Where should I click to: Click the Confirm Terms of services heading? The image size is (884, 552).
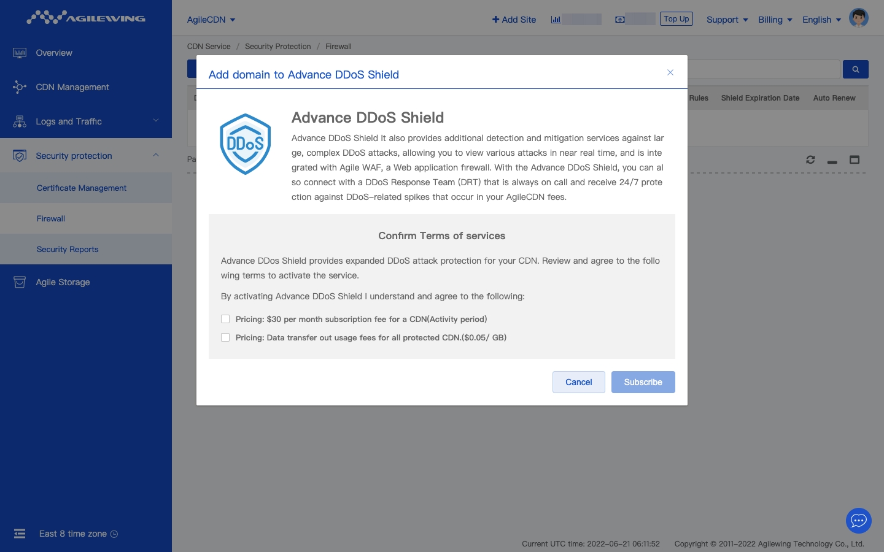(x=442, y=236)
